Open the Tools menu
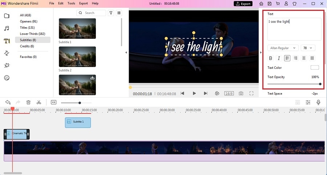 point(71,3)
